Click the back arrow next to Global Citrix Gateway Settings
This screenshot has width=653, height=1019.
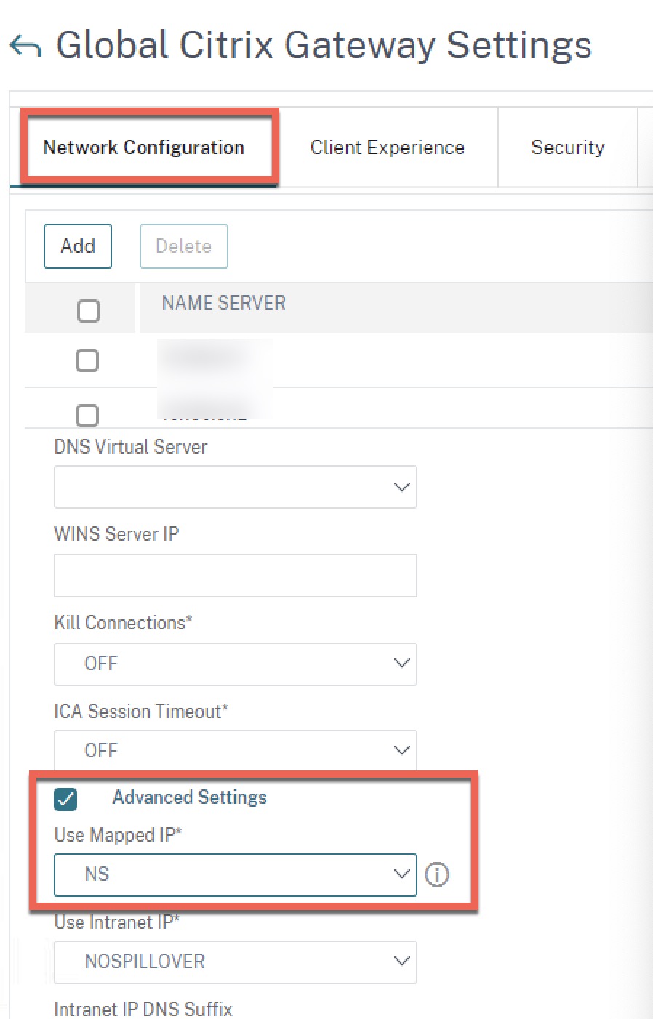[24, 45]
